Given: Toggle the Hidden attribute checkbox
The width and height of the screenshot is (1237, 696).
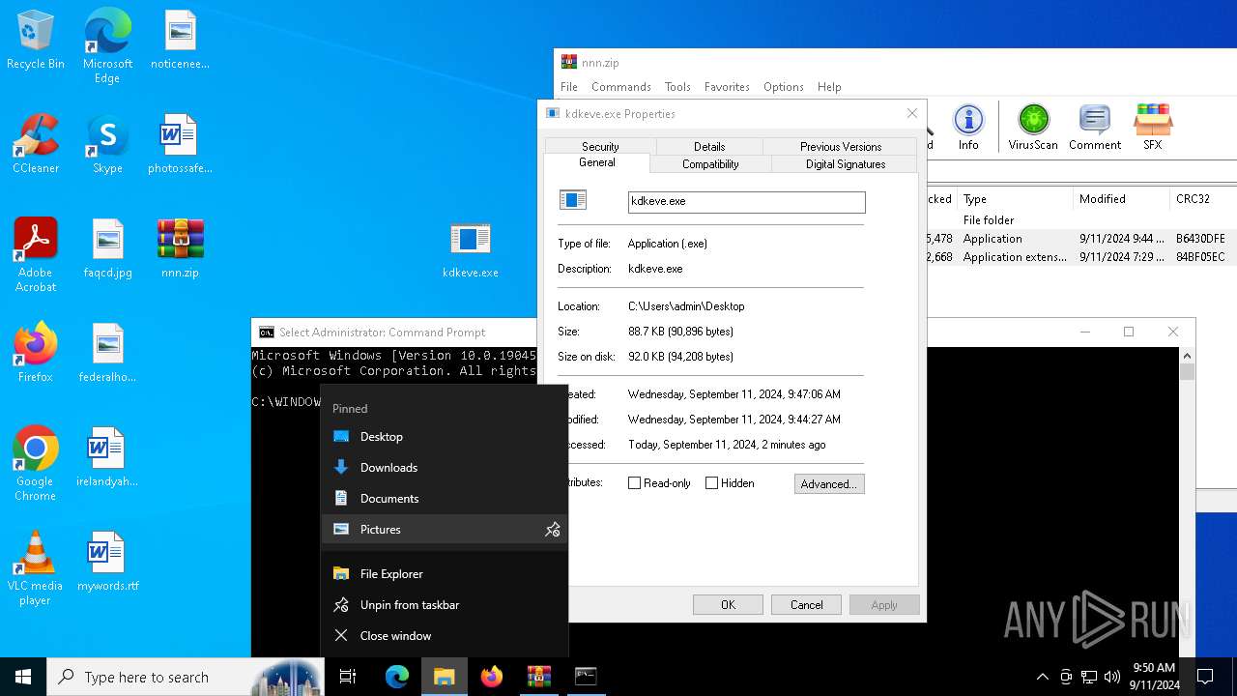Looking at the screenshot, I should (x=711, y=483).
